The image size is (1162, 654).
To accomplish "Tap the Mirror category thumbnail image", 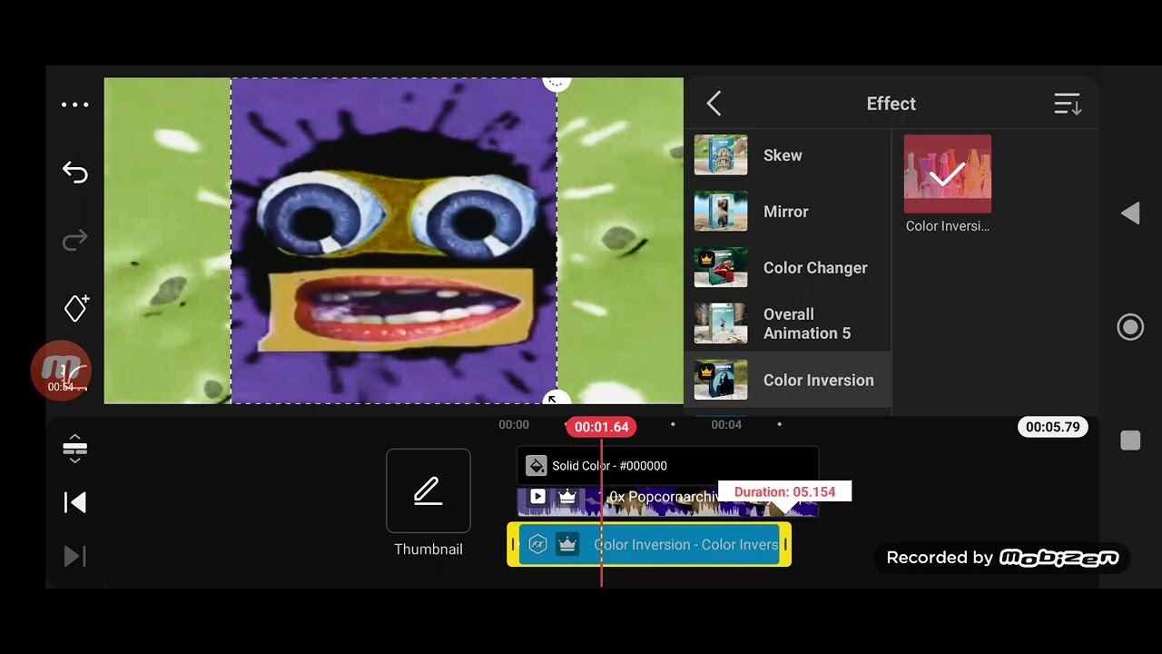I will pos(721,212).
